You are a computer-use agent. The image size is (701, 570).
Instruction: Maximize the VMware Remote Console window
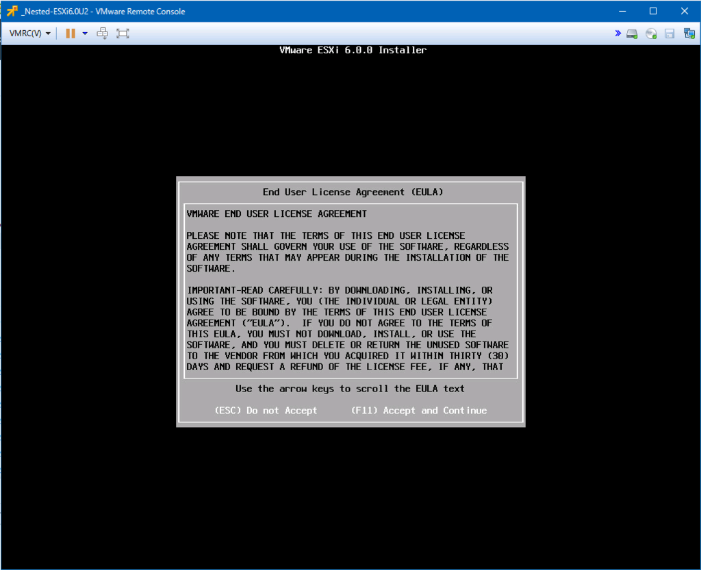pos(653,11)
